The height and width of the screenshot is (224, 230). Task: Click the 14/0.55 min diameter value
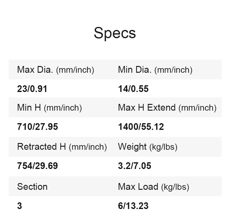[133, 89]
